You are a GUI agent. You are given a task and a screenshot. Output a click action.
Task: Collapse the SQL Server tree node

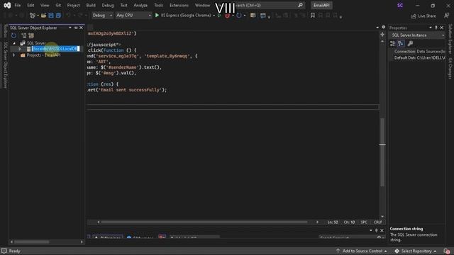click(x=14, y=43)
